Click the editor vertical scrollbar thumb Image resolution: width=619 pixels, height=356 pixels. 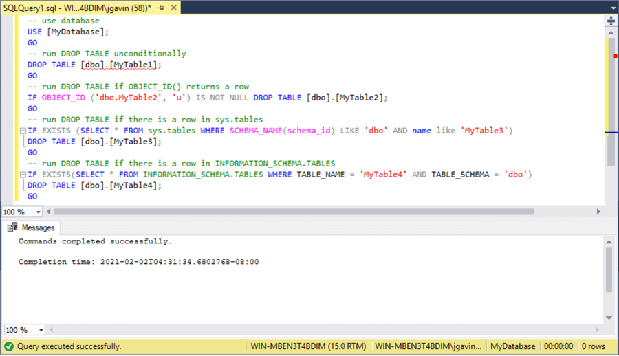[x=611, y=102]
